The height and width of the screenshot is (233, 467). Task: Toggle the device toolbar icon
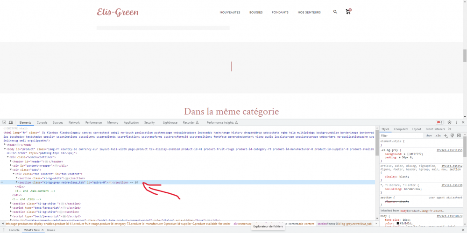tap(11, 122)
